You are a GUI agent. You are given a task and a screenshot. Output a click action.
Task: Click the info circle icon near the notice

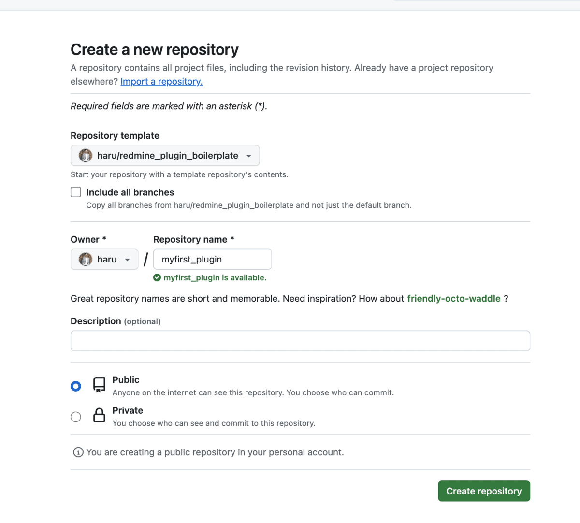[78, 452]
